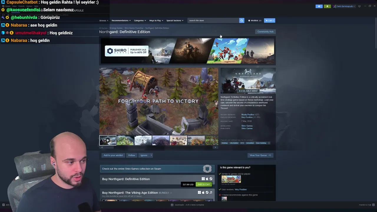Click the Follow button
Viewport: 377px width, 212px height.
point(132,155)
